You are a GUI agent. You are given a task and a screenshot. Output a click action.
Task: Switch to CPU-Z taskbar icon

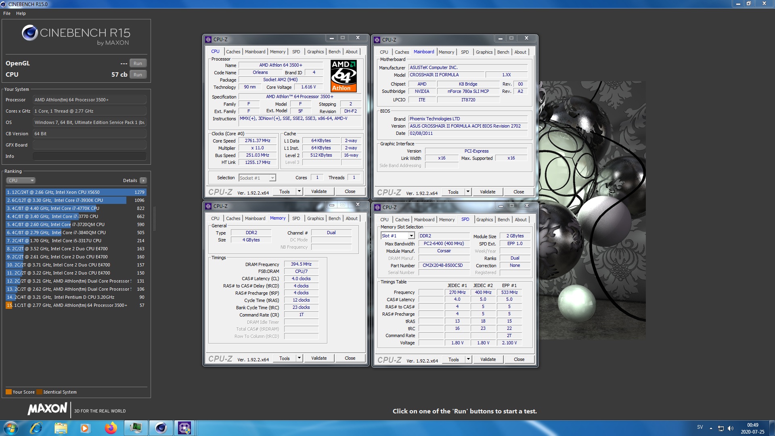coord(184,428)
